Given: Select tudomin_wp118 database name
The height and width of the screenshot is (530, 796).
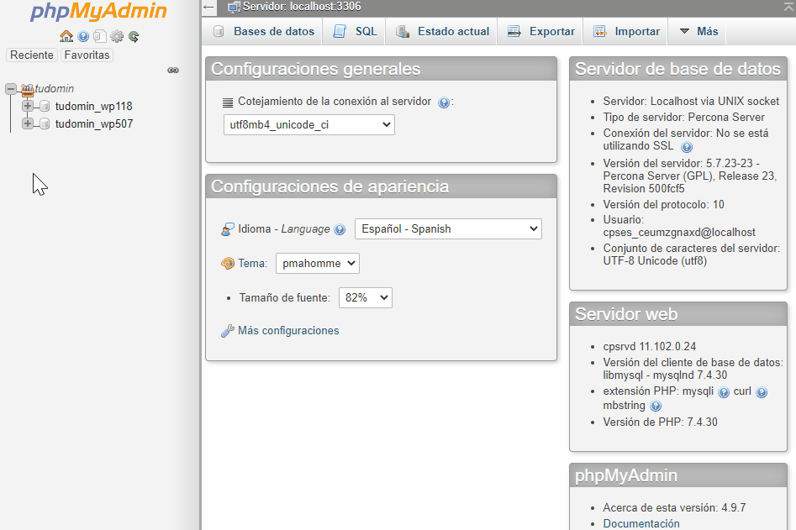Looking at the screenshot, I should (94, 107).
